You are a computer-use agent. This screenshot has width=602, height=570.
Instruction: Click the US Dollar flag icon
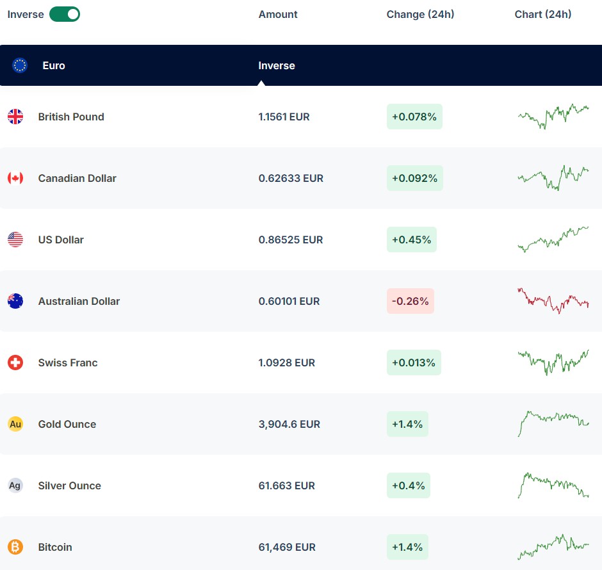15,240
